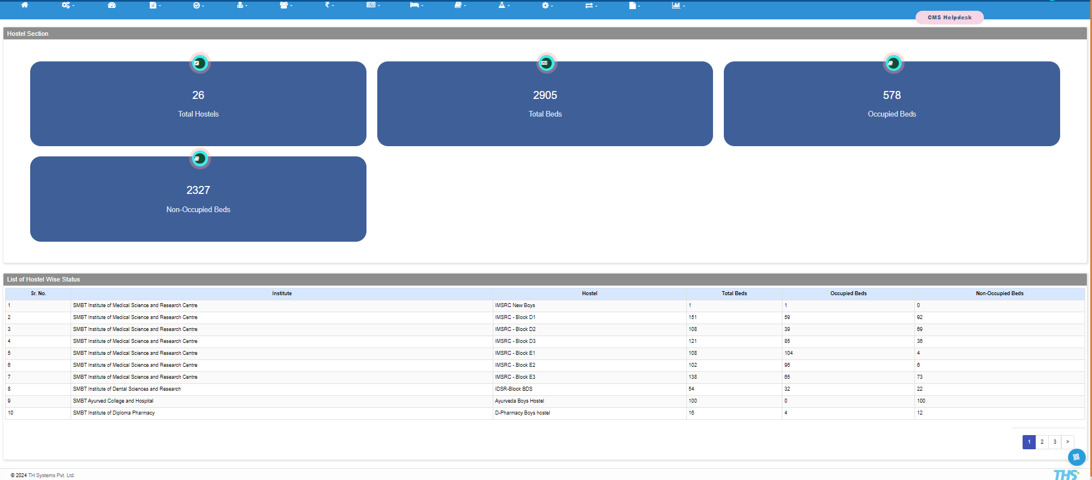Viewport: 1092px width, 480px height.
Task: Click TH Systems Pvt. Ltd. footer link
Action: click(x=51, y=475)
